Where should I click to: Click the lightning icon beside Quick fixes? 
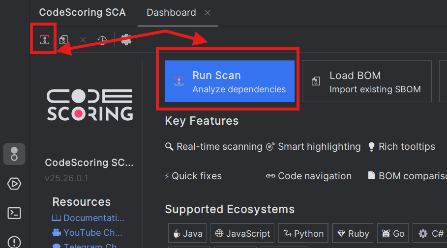point(167,176)
